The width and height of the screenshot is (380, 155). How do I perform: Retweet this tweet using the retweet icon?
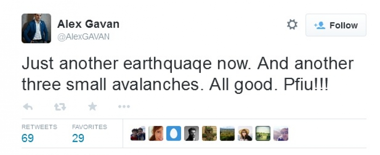(60, 107)
